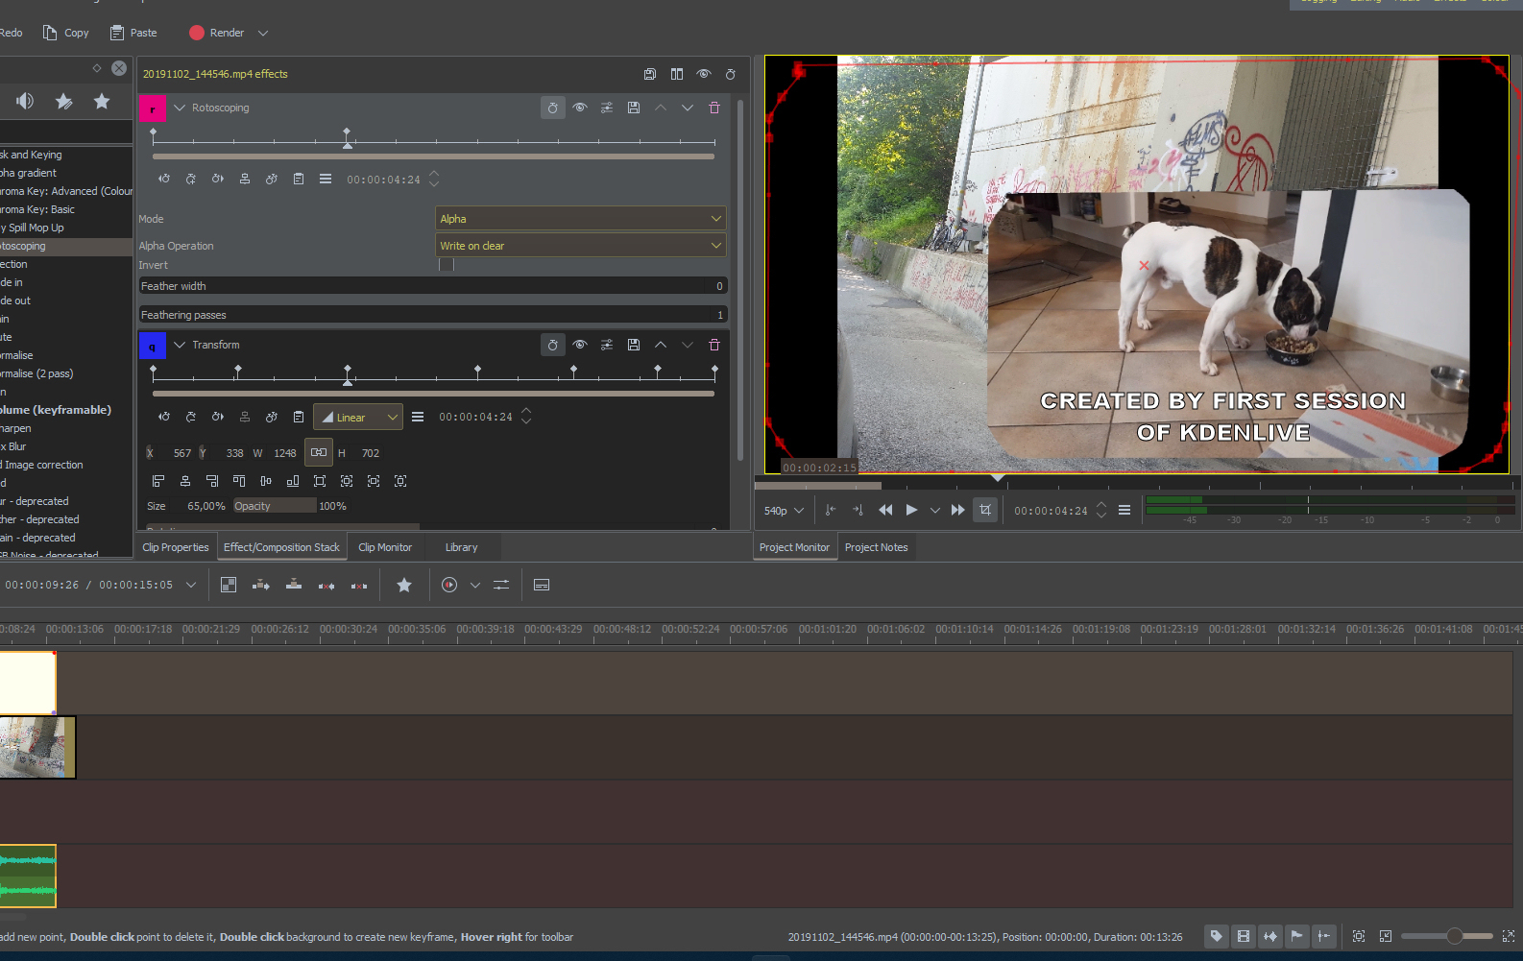This screenshot has width=1523, height=961.
Task: Adjust the timeline zoom slider
Action: (1447, 936)
